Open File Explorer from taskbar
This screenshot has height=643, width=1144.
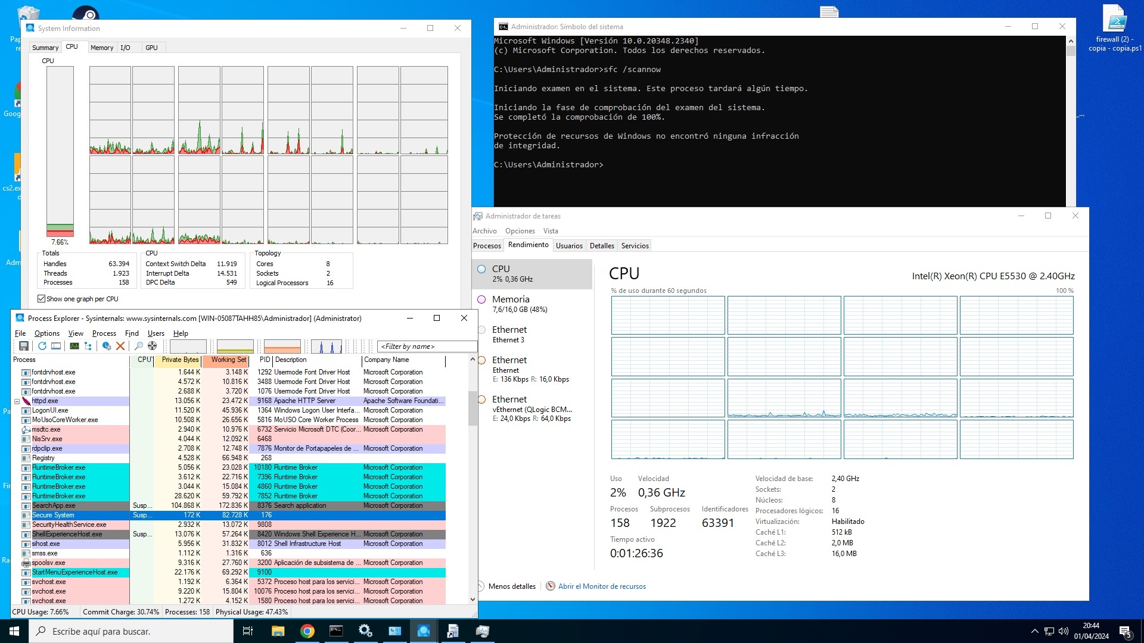[278, 631]
